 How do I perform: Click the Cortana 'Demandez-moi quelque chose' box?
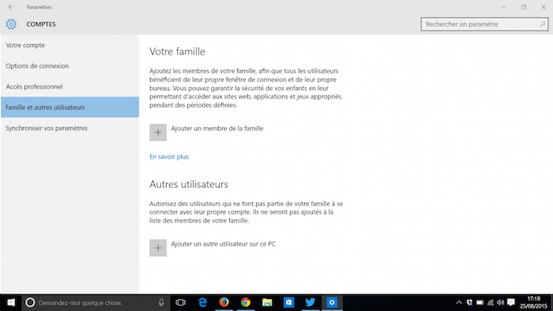[x=96, y=302]
